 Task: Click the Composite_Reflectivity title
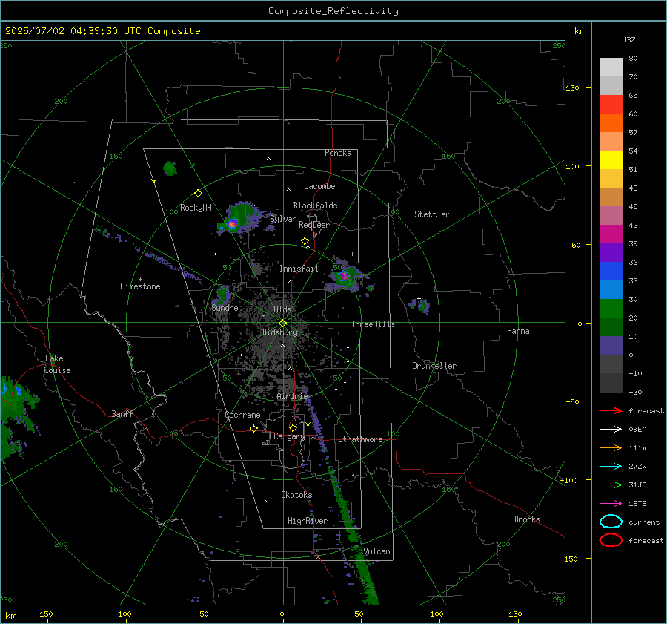pyautogui.click(x=333, y=11)
